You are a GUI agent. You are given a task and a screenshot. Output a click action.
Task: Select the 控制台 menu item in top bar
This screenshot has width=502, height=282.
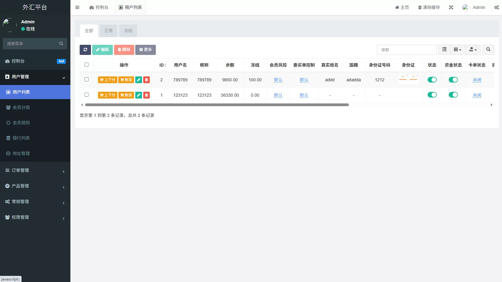[99, 7]
